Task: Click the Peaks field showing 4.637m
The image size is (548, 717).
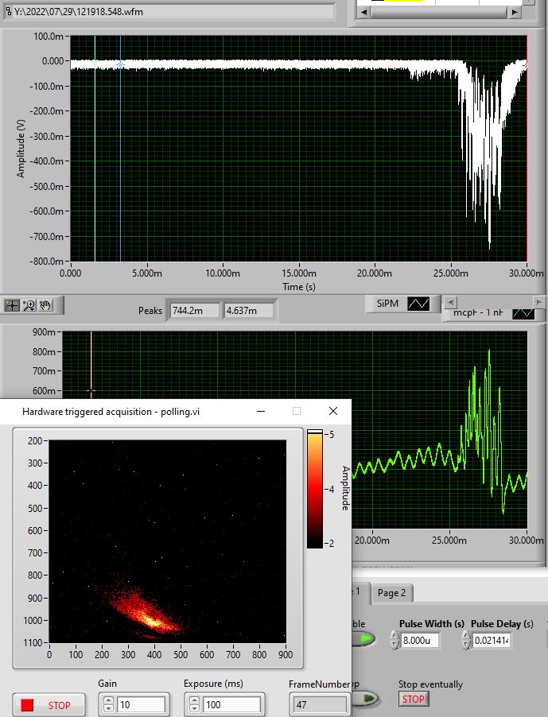Action: pyautogui.click(x=248, y=311)
